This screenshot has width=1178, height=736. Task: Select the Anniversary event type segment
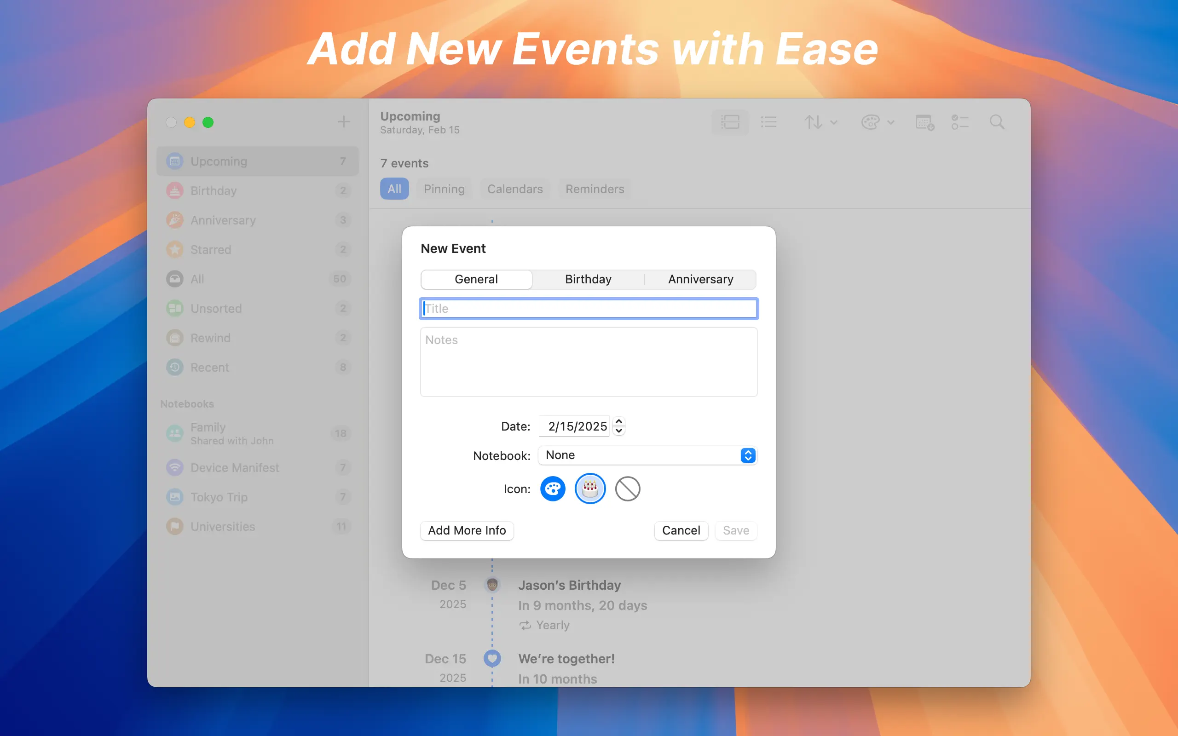click(700, 279)
